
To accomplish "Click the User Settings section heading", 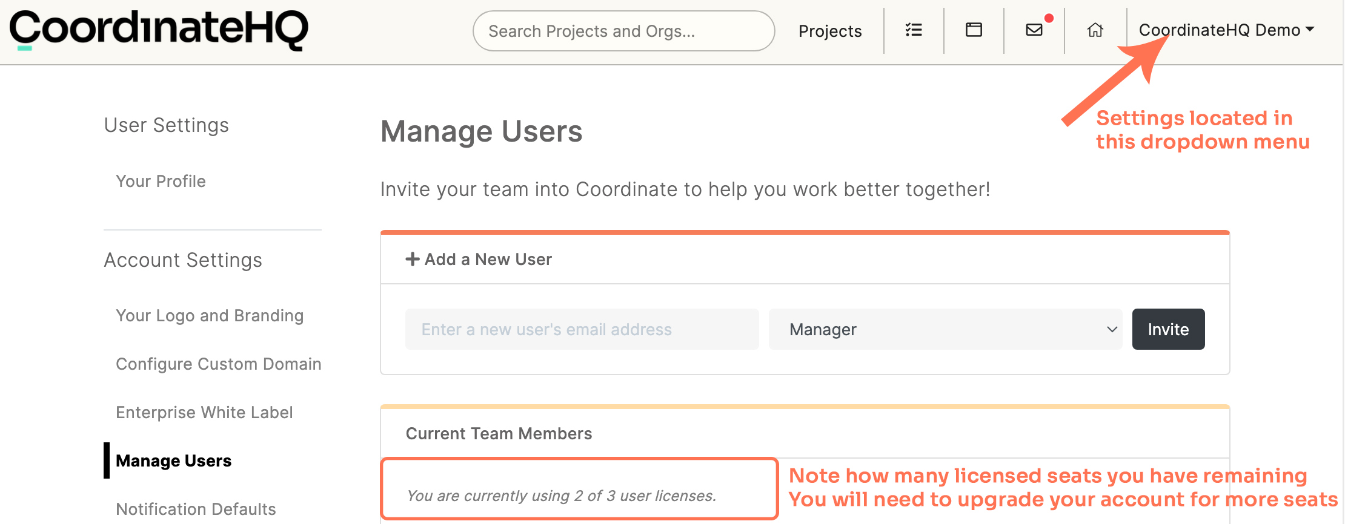I will point(166,125).
